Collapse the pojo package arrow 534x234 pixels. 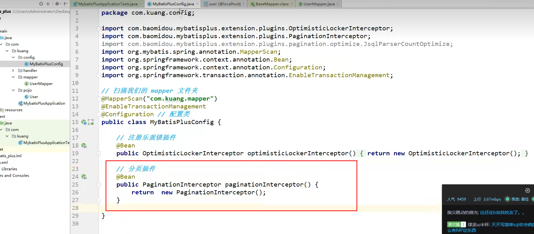13,90
